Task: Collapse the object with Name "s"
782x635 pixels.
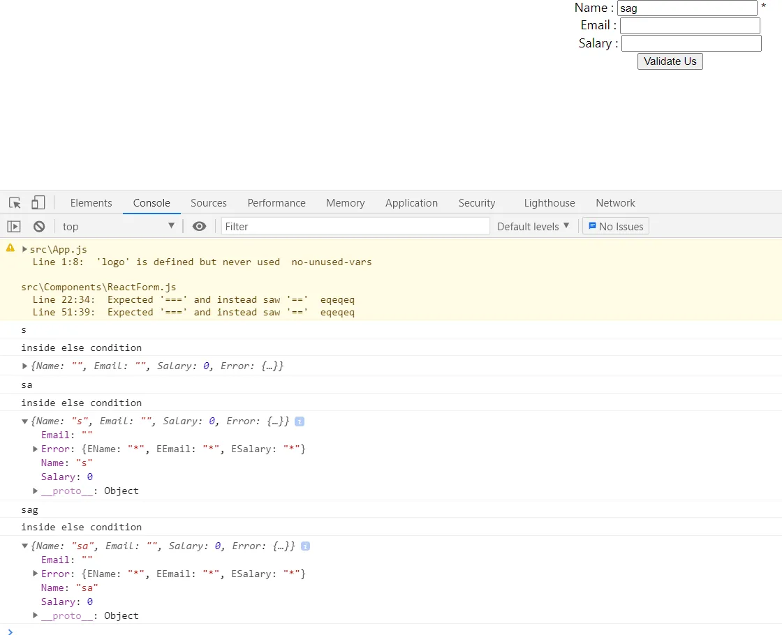Action: (x=24, y=421)
